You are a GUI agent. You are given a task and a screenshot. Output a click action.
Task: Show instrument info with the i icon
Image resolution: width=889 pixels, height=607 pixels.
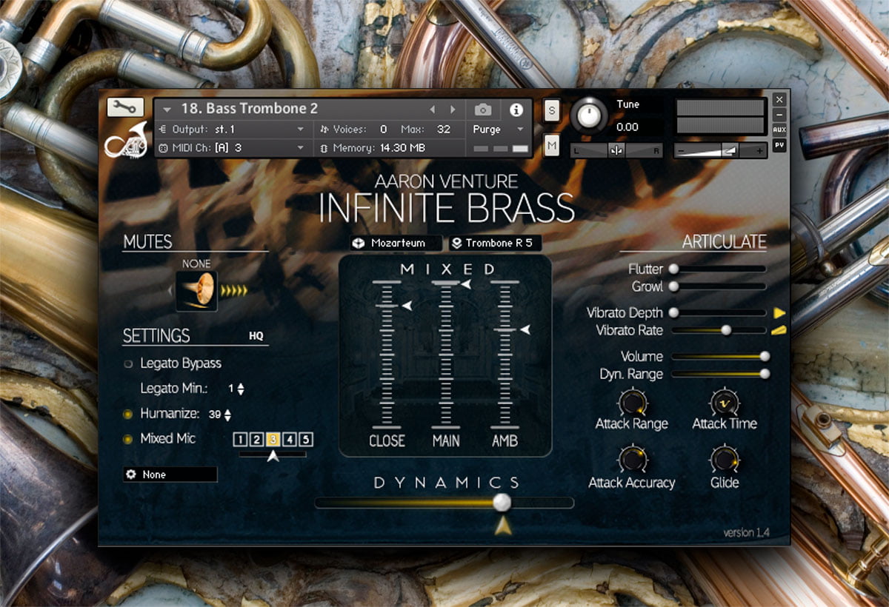point(516,110)
